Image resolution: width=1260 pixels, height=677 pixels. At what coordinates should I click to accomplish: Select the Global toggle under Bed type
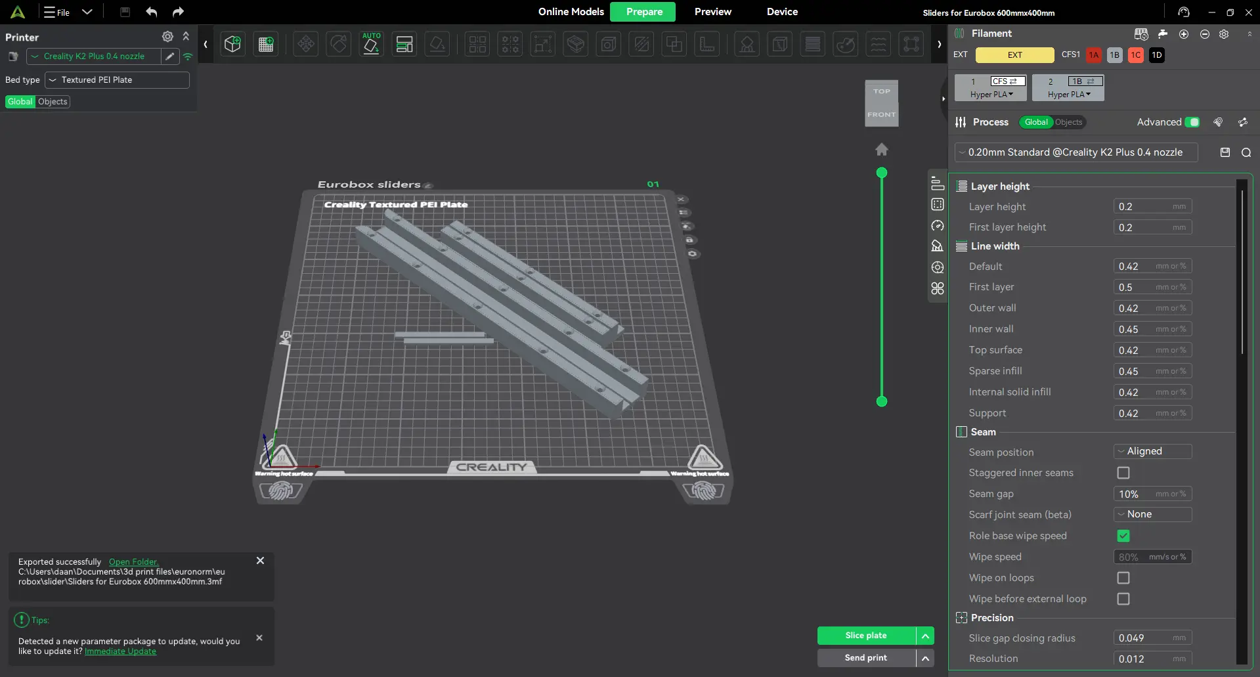click(20, 102)
